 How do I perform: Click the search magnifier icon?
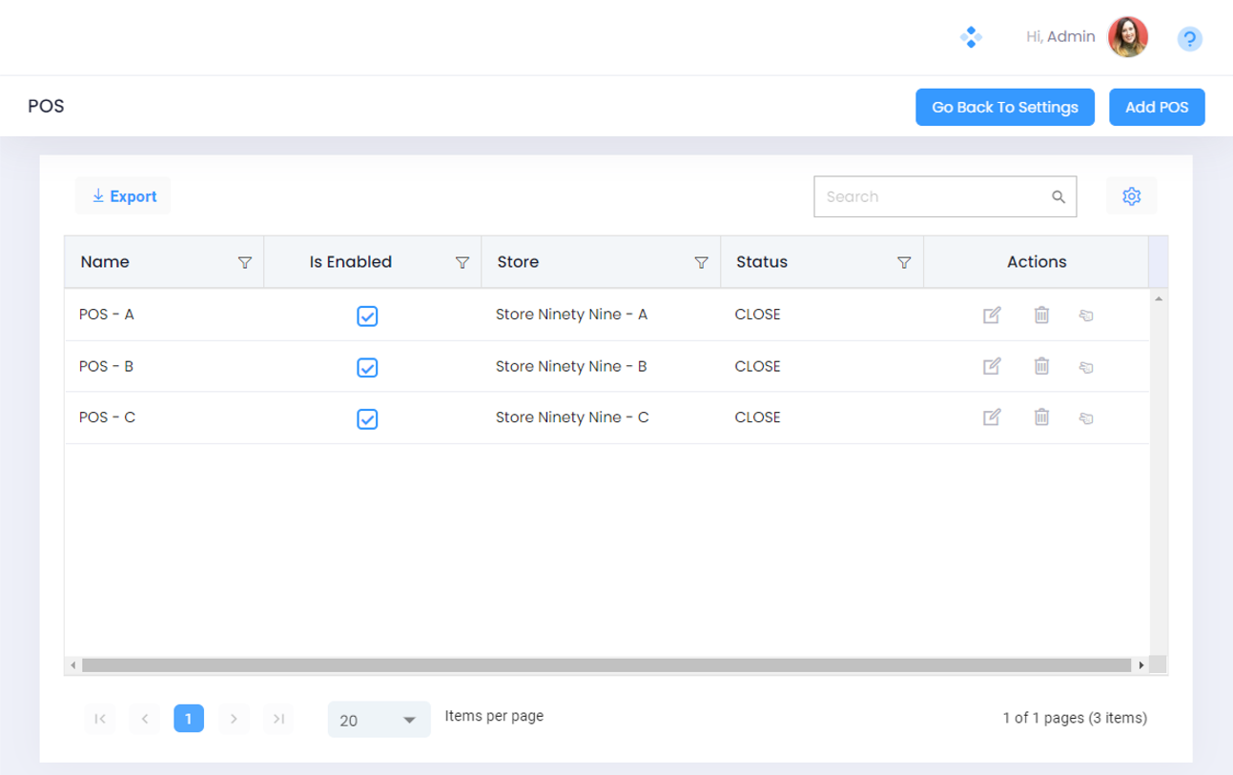coord(1058,197)
